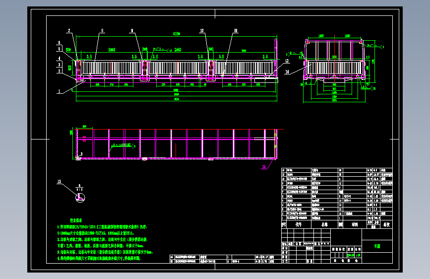430x279 pixels.
Task: Click part balloon number 3
Action: [x=59, y=65]
